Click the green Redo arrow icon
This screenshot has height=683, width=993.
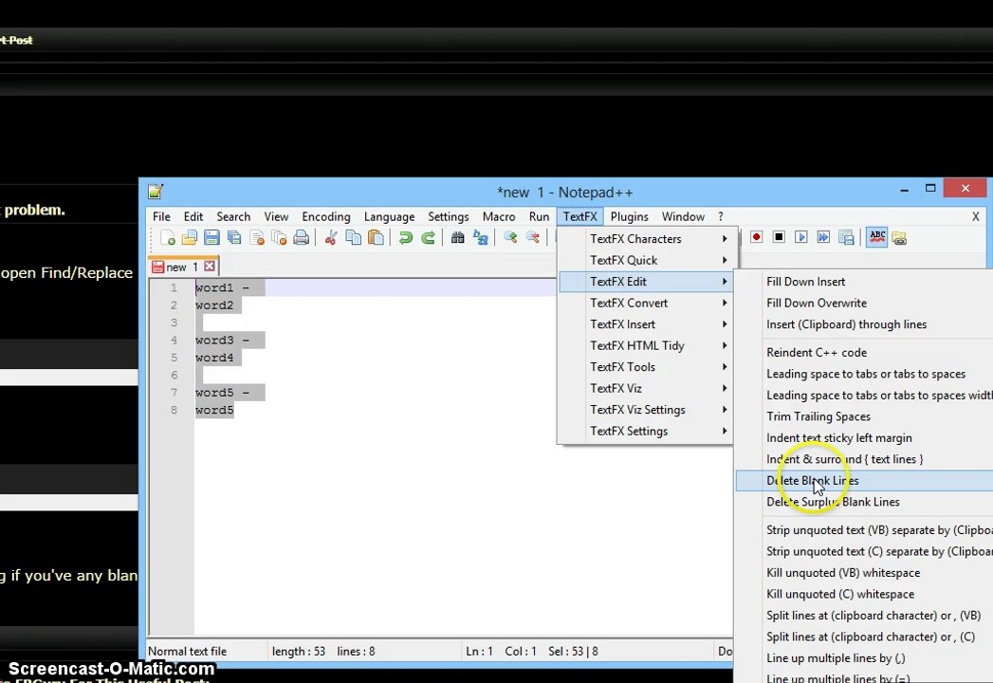(428, 237)
